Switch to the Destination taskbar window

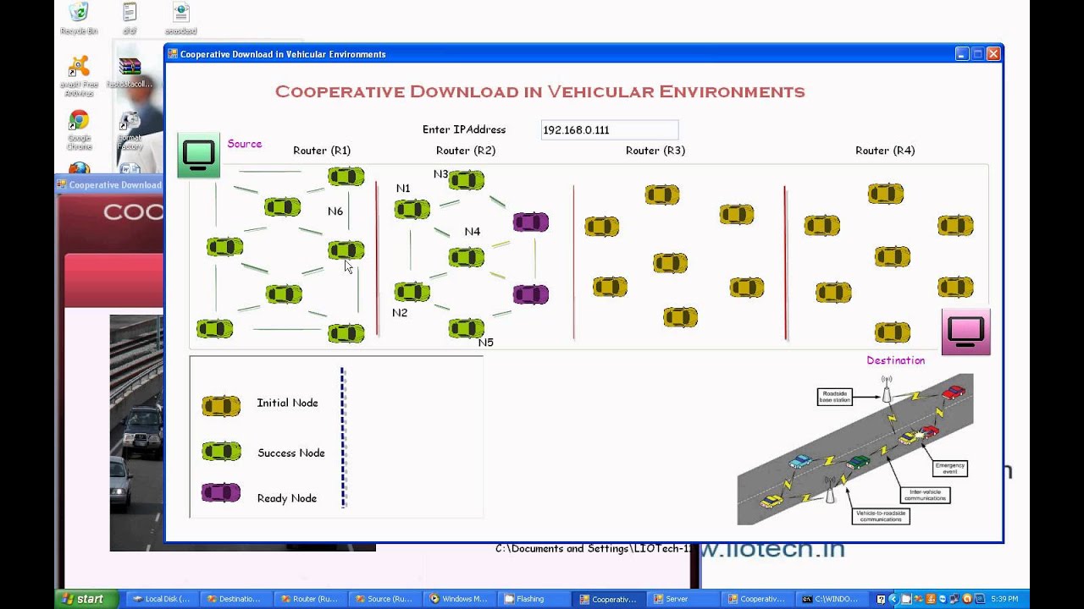click(235, 599)
